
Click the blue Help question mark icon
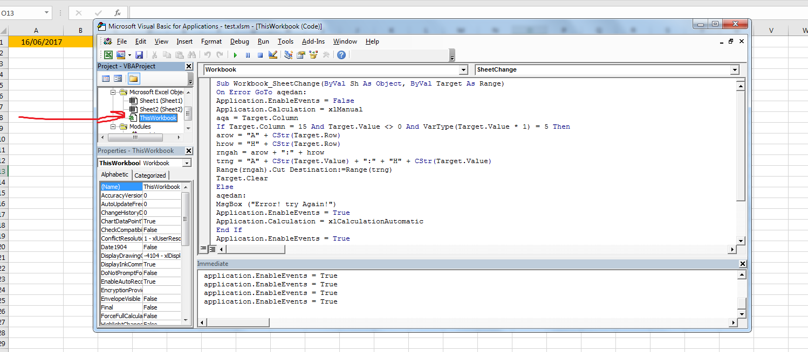(341, 55)
